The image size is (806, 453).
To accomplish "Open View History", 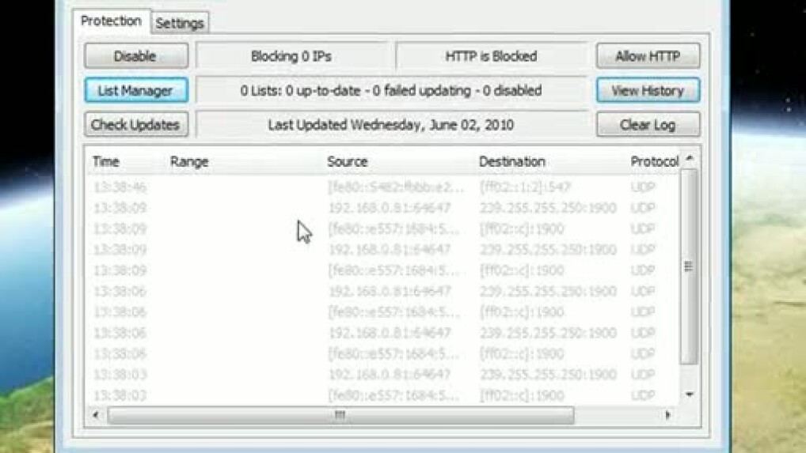I will pos(648,90).
